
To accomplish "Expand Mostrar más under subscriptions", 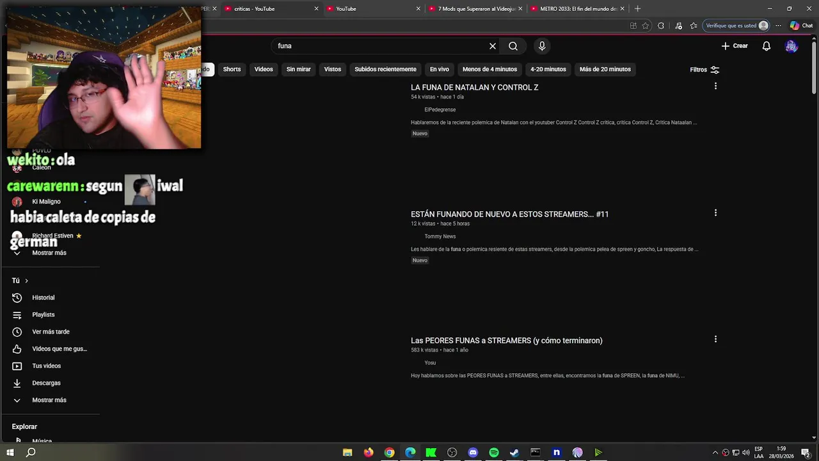I will (x=50, y=253).
